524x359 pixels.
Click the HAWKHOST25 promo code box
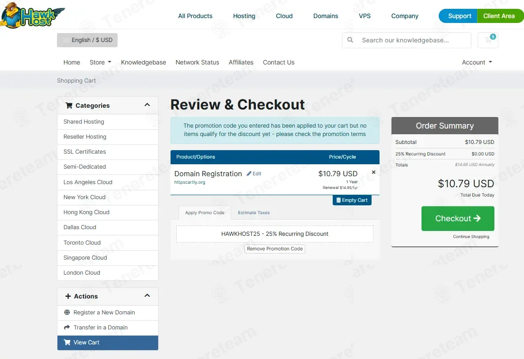coord(275,234)
